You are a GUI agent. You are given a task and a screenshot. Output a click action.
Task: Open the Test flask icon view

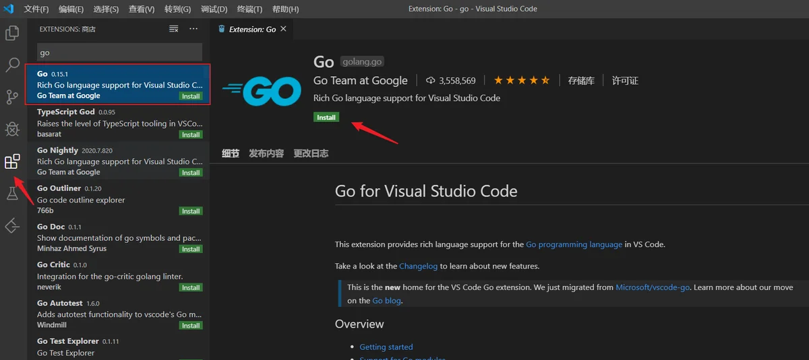[x=12, y=194]
